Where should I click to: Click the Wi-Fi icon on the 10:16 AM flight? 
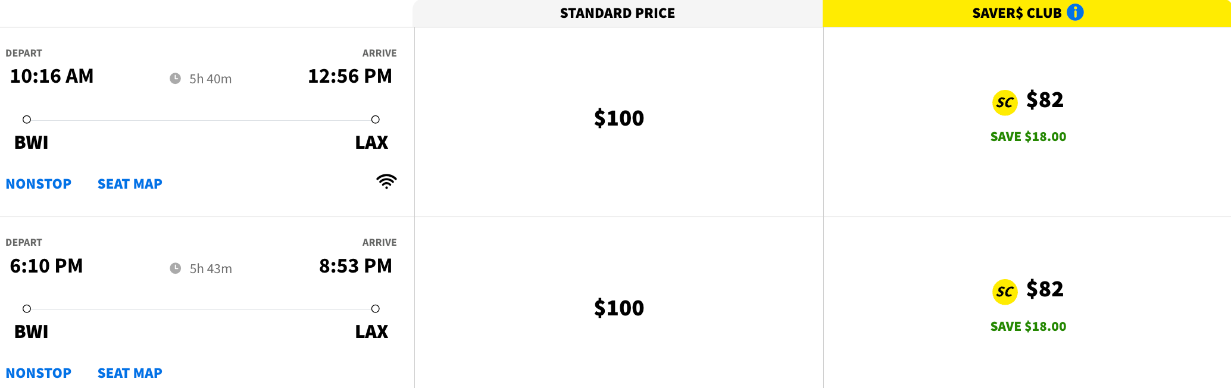coord(386,182)
